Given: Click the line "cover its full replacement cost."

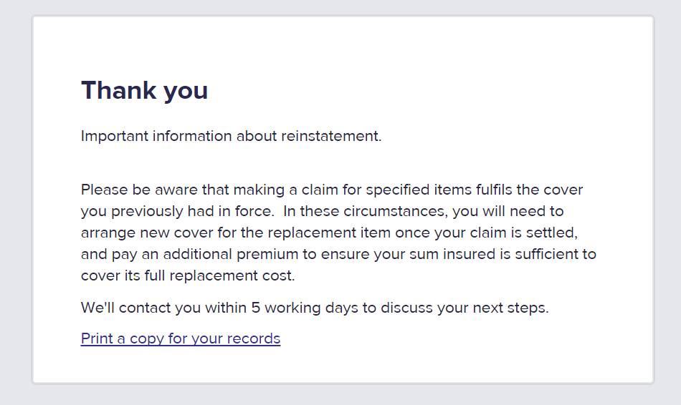Looking at the screenshot, I should 188,275.
